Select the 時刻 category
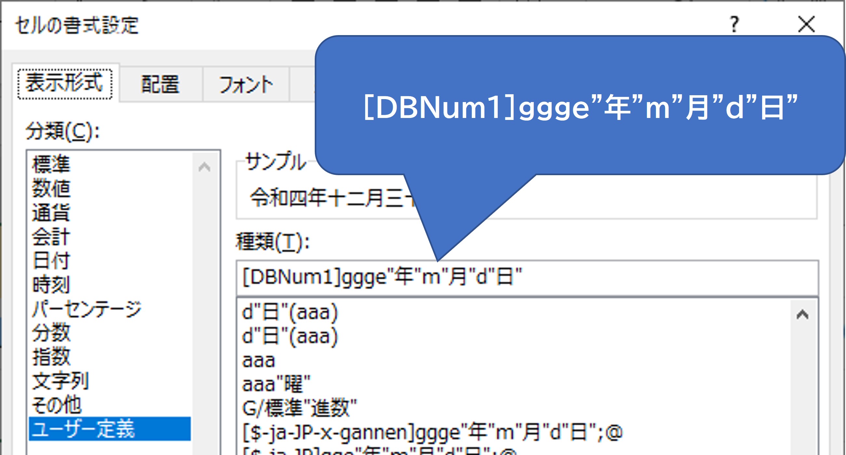Viewport: 846px width, 455px height. 52,285
